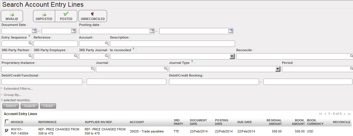Sort by BOOK. AMOUNT column header
Screen dimensions: 353x136
click(x=298, y=122)
